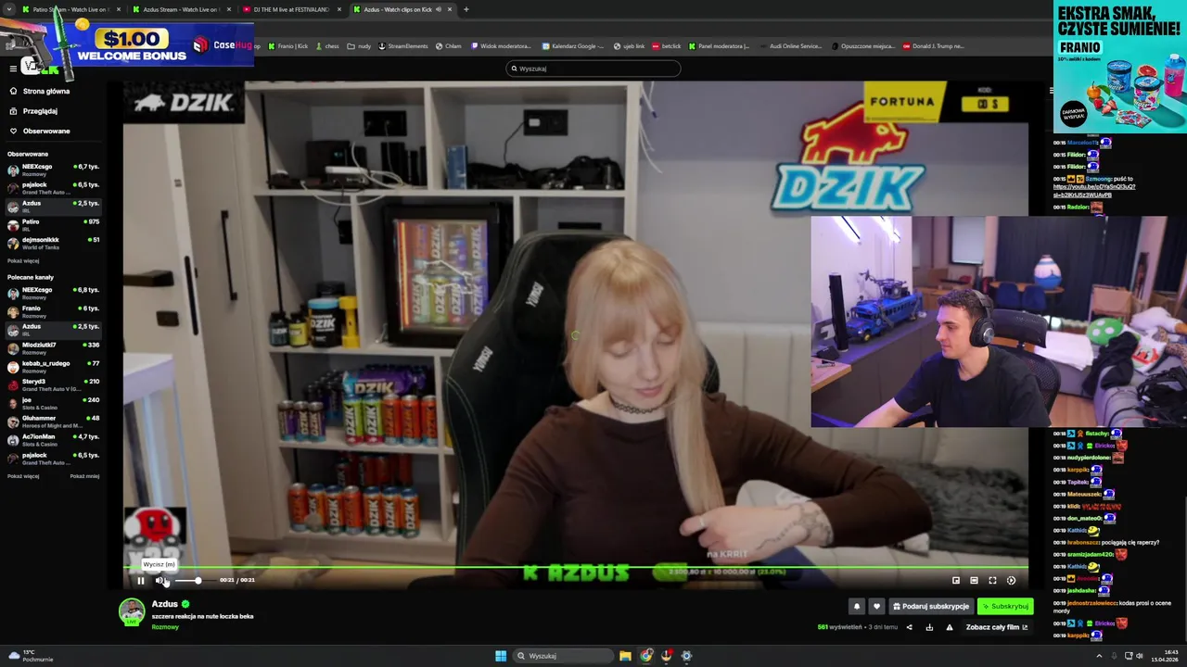Screen dimensions: 1187x667
Task: Open Przeglądaj in the sidebar
Action: [40, 111]
